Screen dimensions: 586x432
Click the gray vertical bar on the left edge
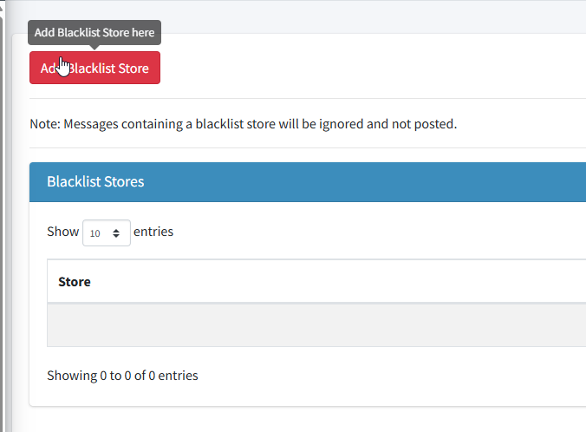(4, 217)
